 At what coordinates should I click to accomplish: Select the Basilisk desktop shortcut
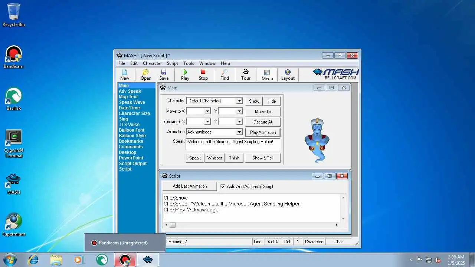(x=14, y=99)
